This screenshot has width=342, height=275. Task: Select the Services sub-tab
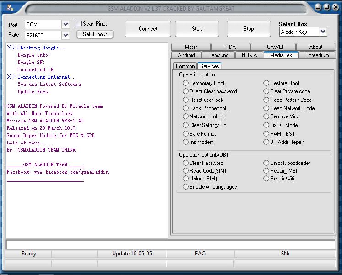[x=209, y=66]
